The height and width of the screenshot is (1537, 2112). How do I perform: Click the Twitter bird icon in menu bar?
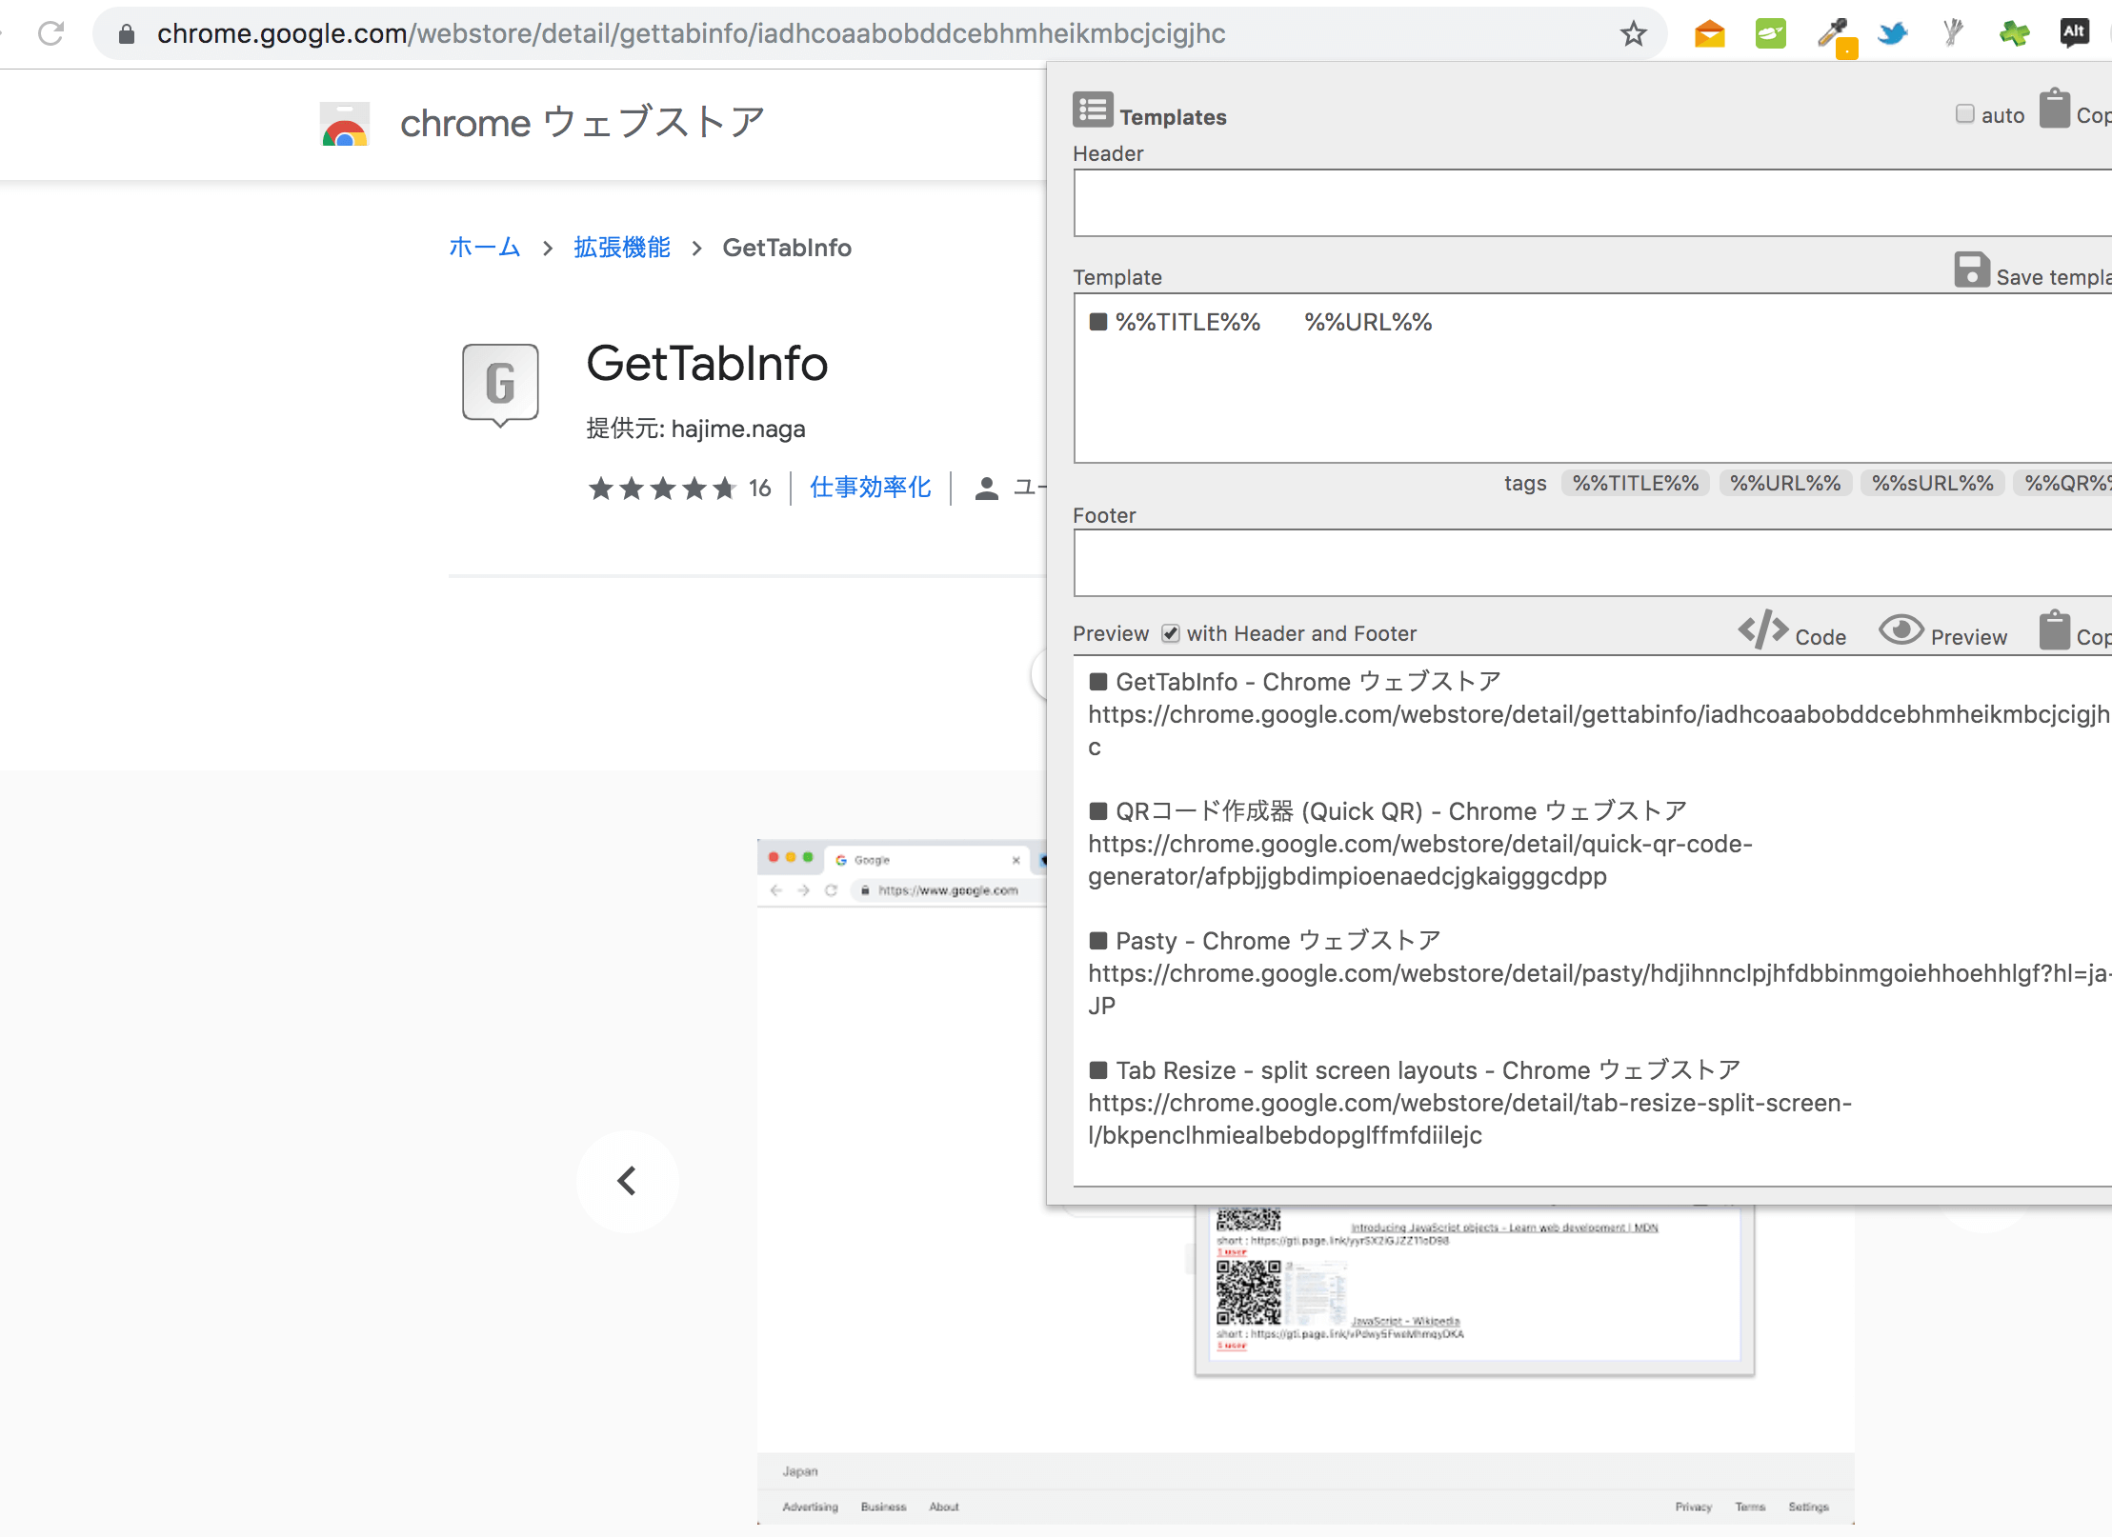click(1901, 34)
